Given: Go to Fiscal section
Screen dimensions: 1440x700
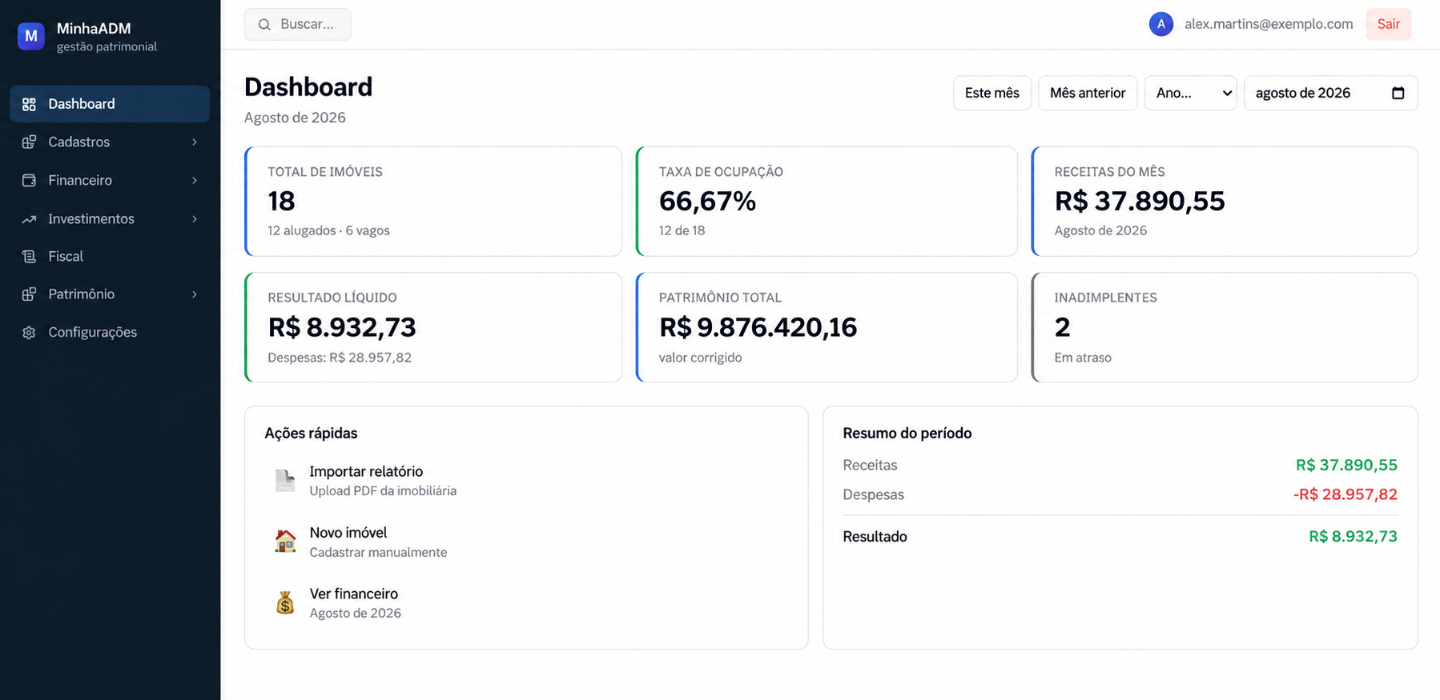Looking at the screenshot, I should 110,256.
